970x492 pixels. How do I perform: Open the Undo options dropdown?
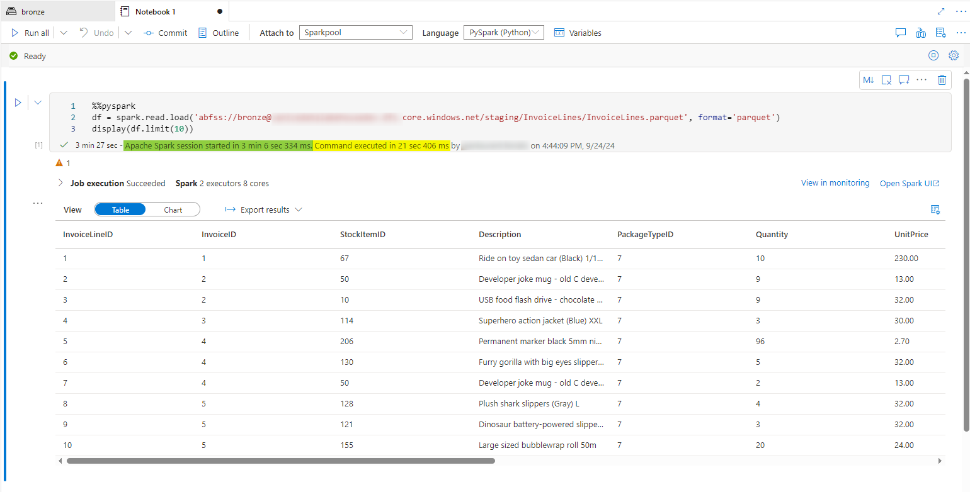tap(128, 33)
